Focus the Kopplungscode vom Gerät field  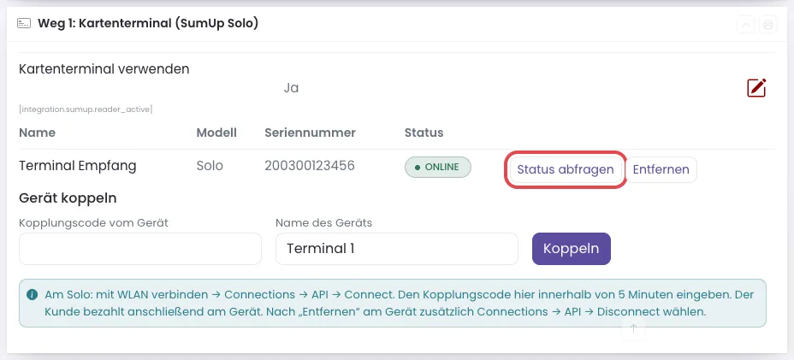[140, 249]
